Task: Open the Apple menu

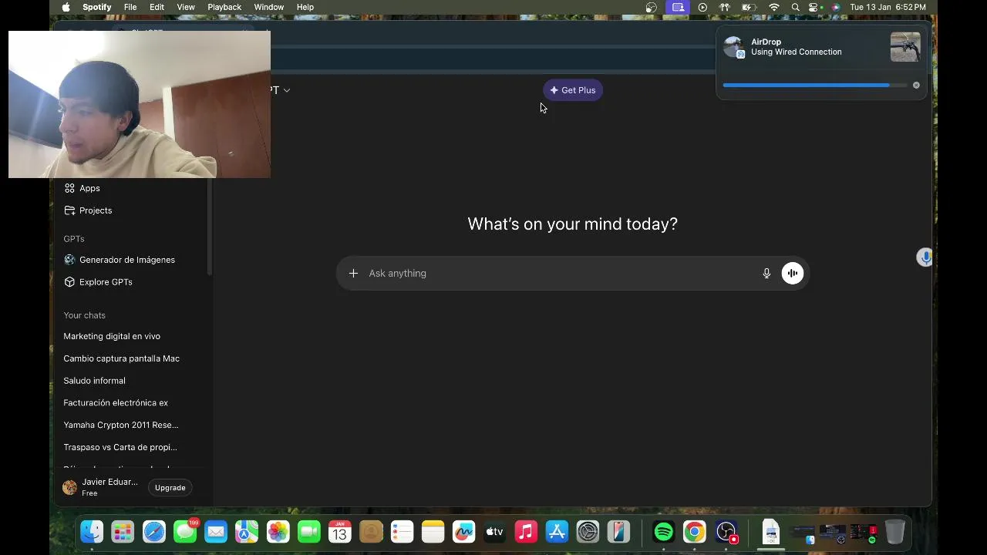Action: tap(66, 7)
